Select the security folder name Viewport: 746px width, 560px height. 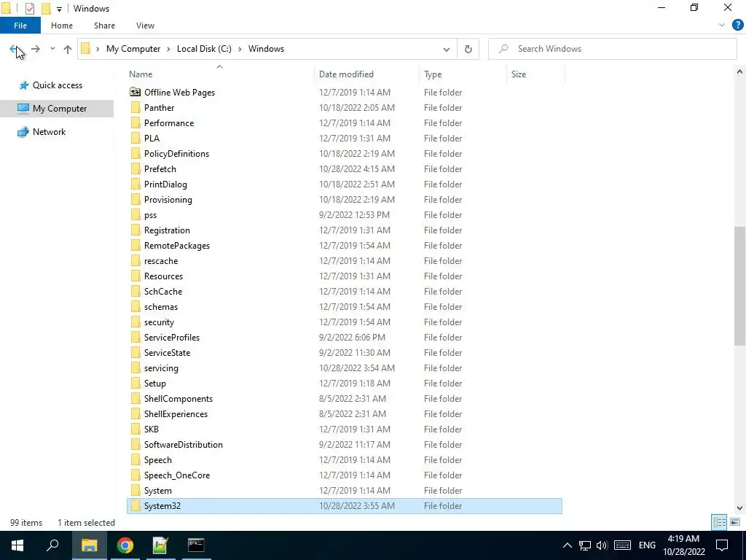159,322
